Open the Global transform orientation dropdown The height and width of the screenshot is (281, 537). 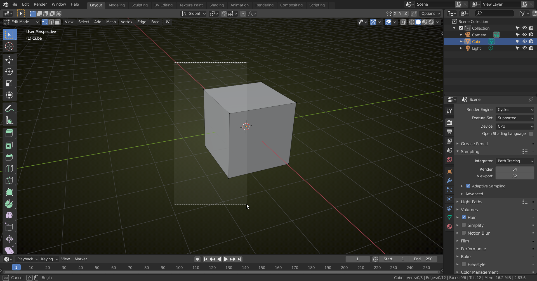tap(194, 14)
